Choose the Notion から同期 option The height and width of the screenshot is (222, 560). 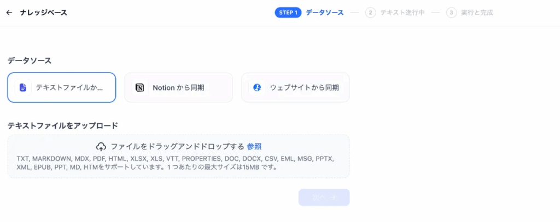click(178, 87)
